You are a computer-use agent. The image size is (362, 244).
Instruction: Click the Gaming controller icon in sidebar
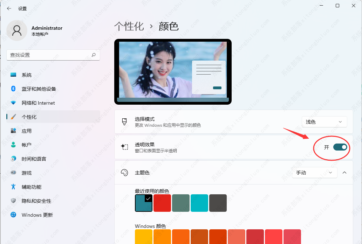[x=14, y=173]
